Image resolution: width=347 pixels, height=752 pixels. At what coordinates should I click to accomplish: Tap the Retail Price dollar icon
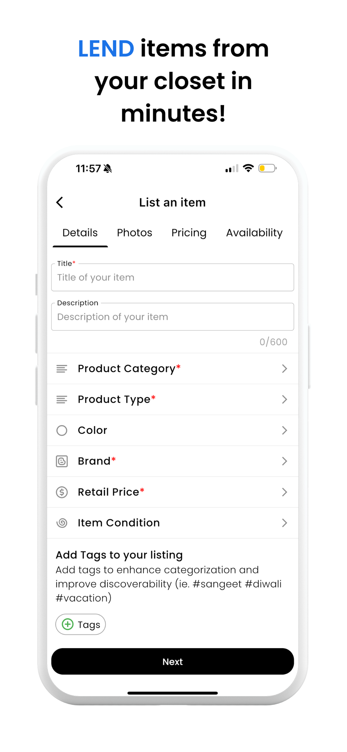point(62,492)
